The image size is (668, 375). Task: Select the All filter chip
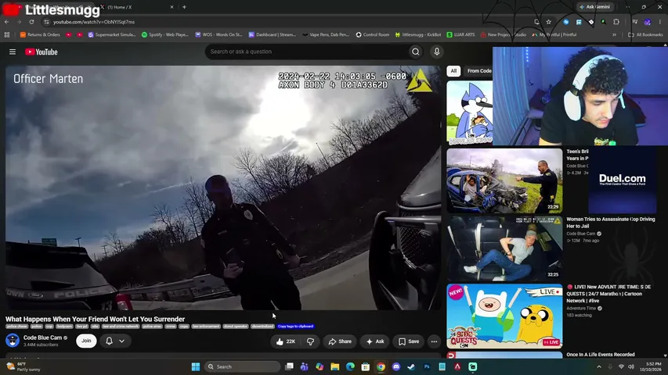click(453, 71)
